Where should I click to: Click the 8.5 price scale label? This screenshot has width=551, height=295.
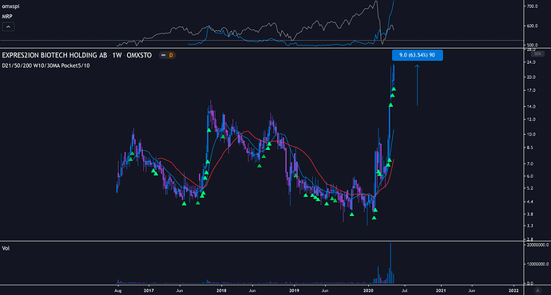pos(530,147)
